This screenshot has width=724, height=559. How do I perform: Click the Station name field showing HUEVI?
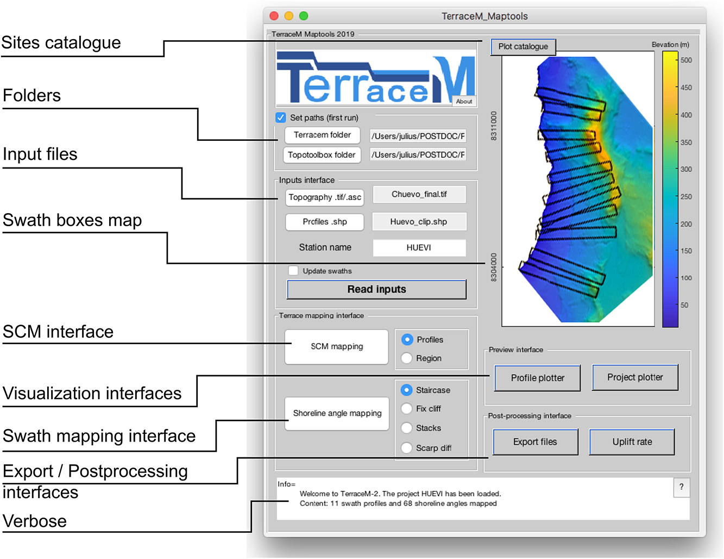[419, 247]
